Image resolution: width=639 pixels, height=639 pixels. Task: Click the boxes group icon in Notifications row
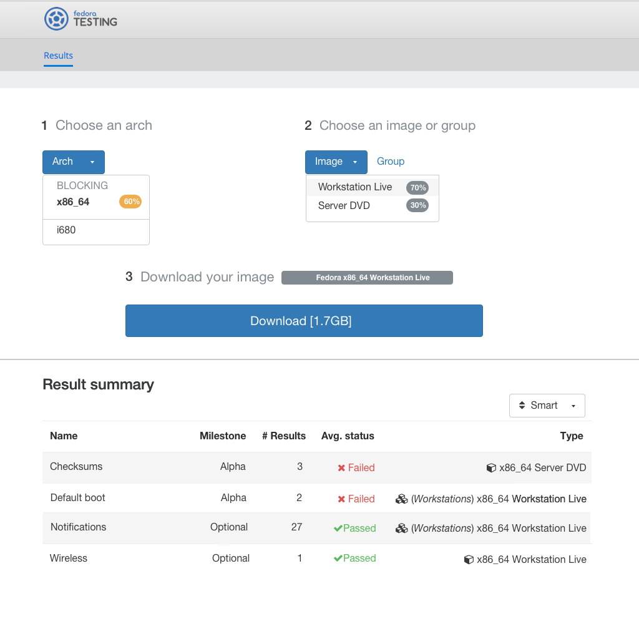[x=401, y=528]
